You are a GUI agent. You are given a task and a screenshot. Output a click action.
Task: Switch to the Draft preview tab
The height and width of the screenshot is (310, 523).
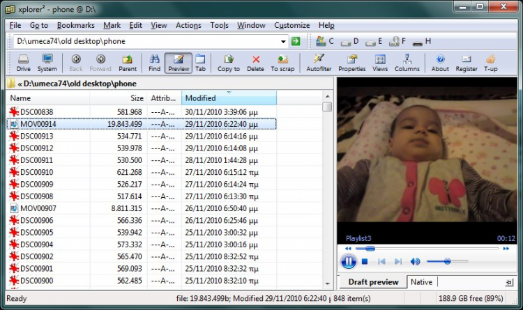pos(373,282)
